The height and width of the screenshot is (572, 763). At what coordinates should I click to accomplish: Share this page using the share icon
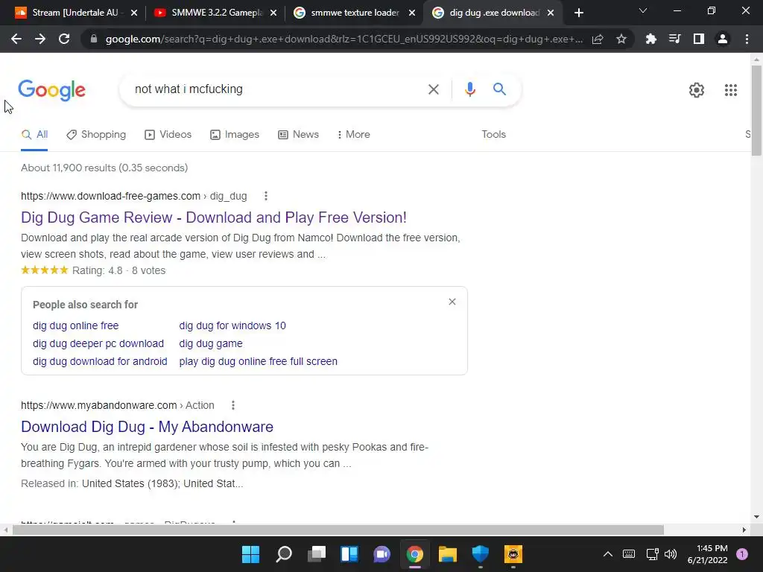(x=598, y=39)
